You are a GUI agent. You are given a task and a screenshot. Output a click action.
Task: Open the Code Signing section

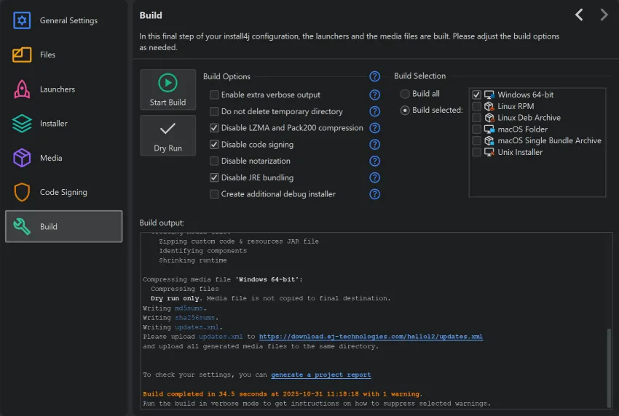click(63, 192)
